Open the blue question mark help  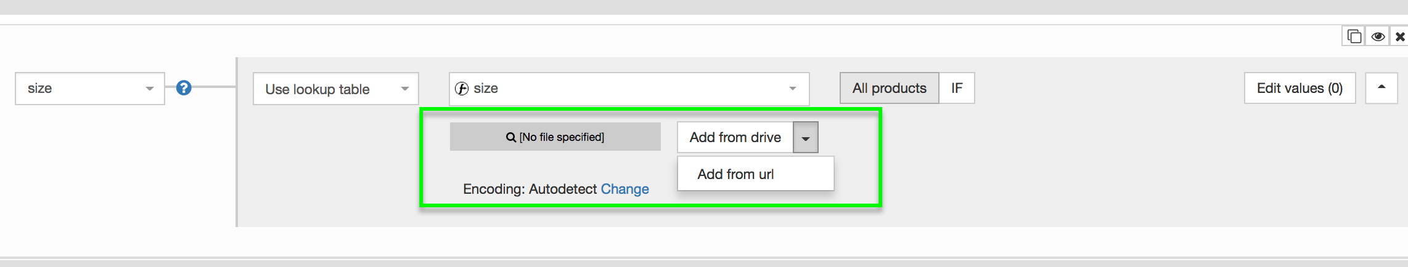tap(184, 88)
